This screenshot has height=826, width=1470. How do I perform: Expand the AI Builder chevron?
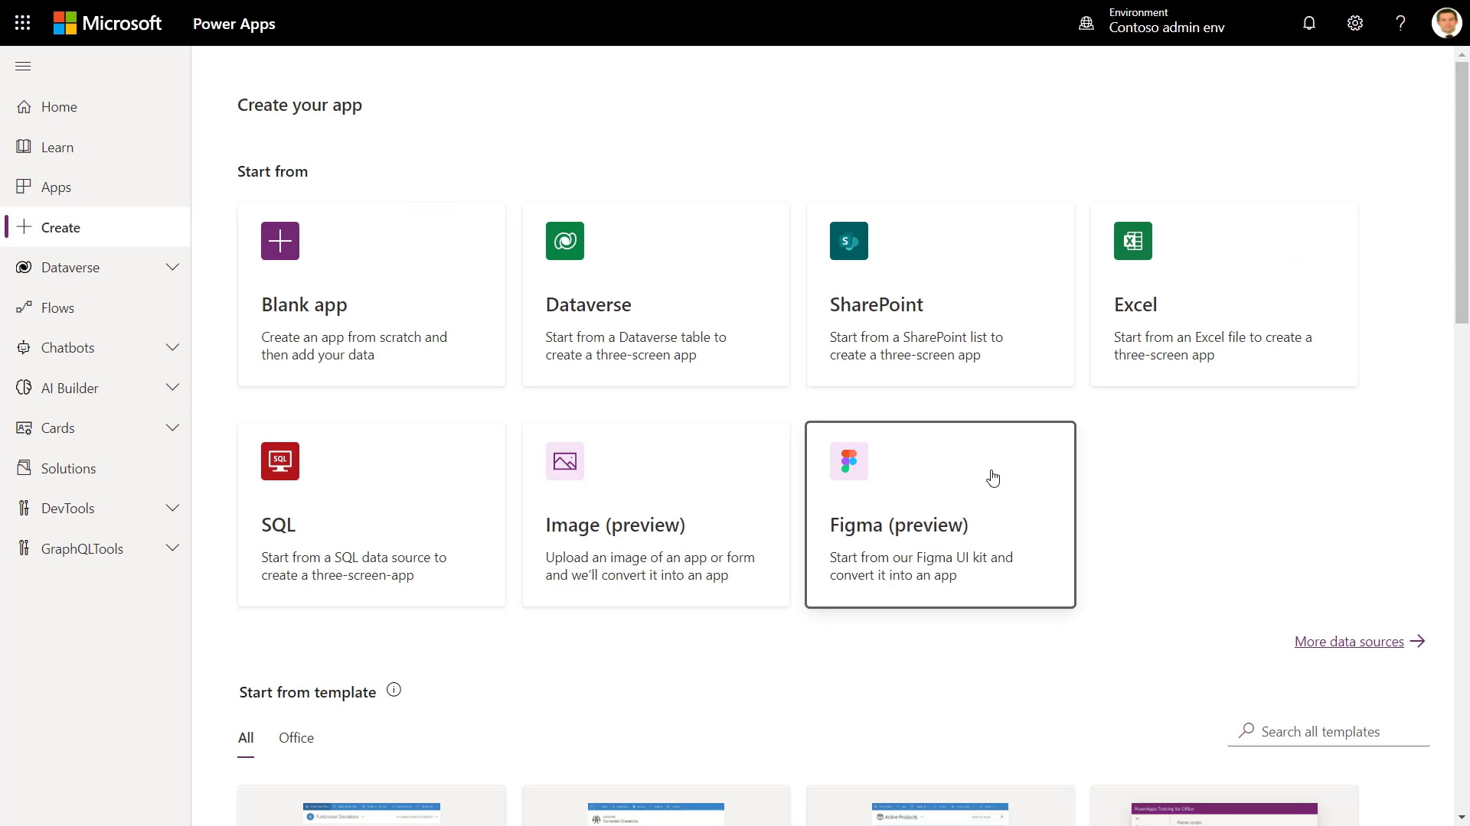click(x=172, y=388)
